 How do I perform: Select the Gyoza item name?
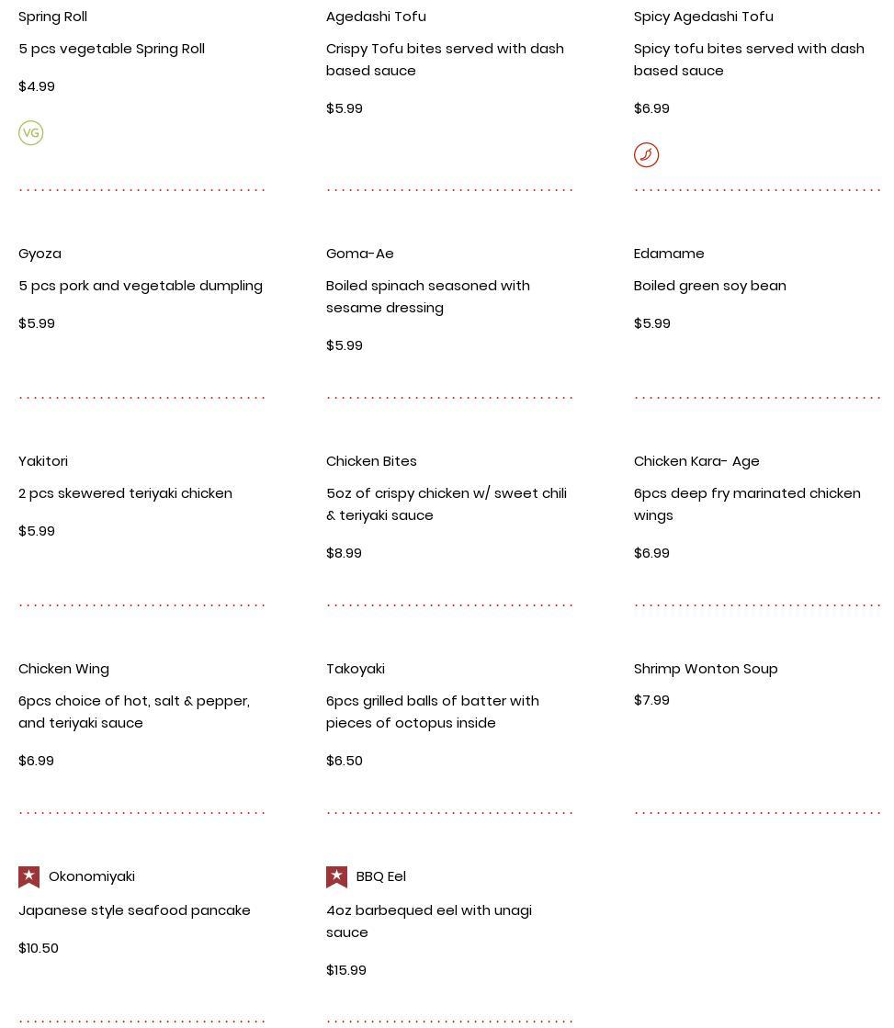[40, 254]
